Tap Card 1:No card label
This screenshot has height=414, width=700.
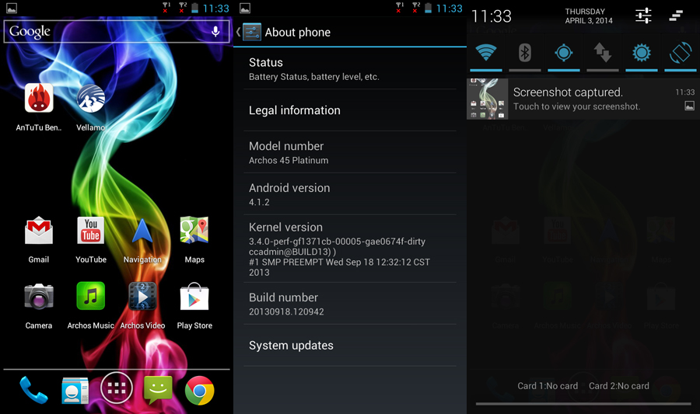[x=548, y=386]
